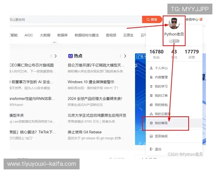Open 我的钱包 menu entry
Screen dimensions: 216x173
click(x=174, y=105)
